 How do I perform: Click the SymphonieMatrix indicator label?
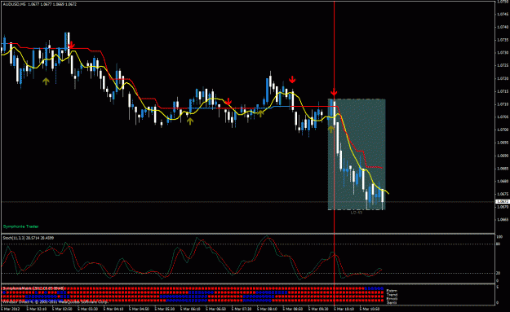(x=33, y=288)
